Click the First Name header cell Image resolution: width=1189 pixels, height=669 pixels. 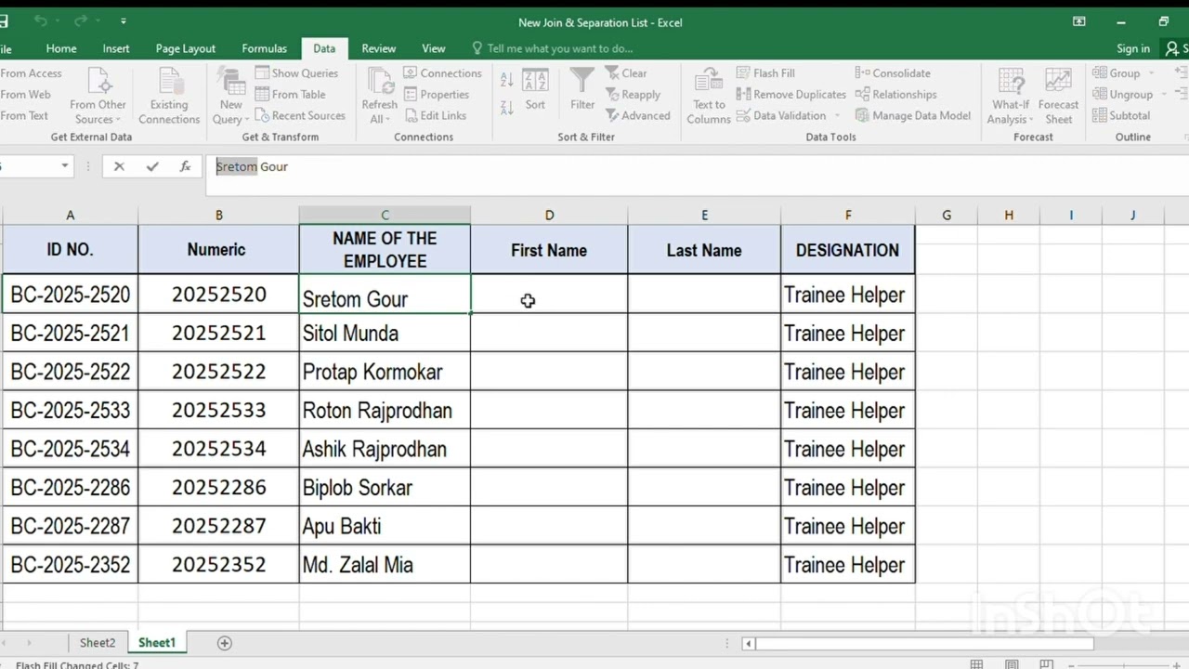(549, 250)
